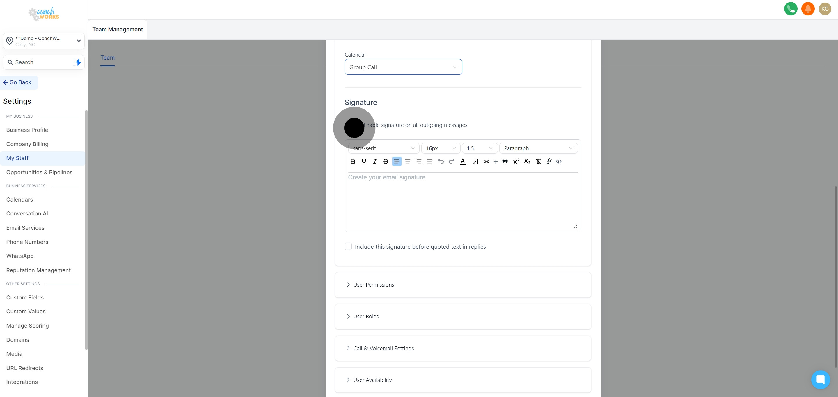The height and width of the screenshot is (397, 838).
Task: Open the text color picker
Action: [463, 161]
